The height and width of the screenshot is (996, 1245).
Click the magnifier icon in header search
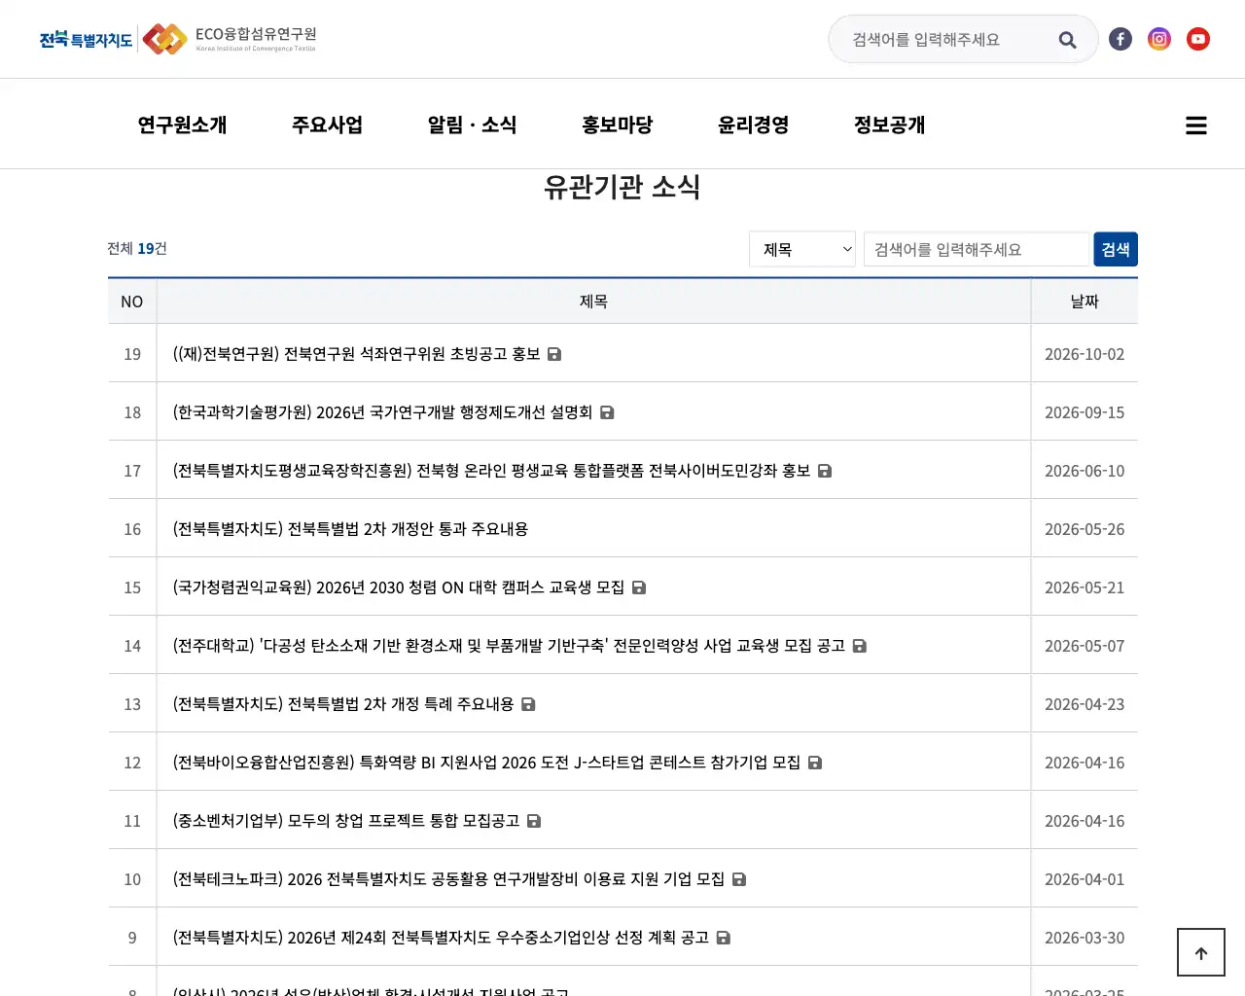[x=1067, y=40]
